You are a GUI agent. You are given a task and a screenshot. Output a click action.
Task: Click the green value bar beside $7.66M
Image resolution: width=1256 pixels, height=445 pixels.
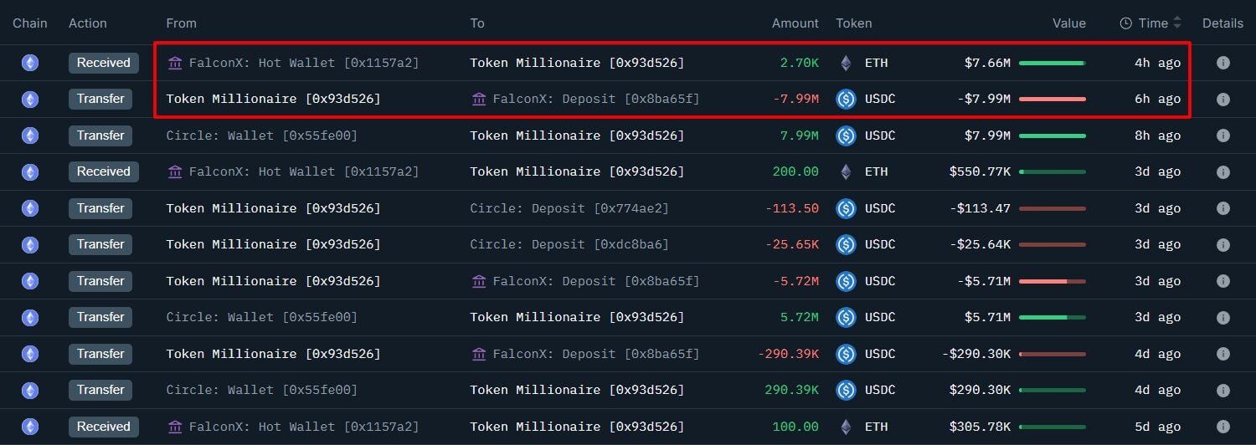[1052, 63]
